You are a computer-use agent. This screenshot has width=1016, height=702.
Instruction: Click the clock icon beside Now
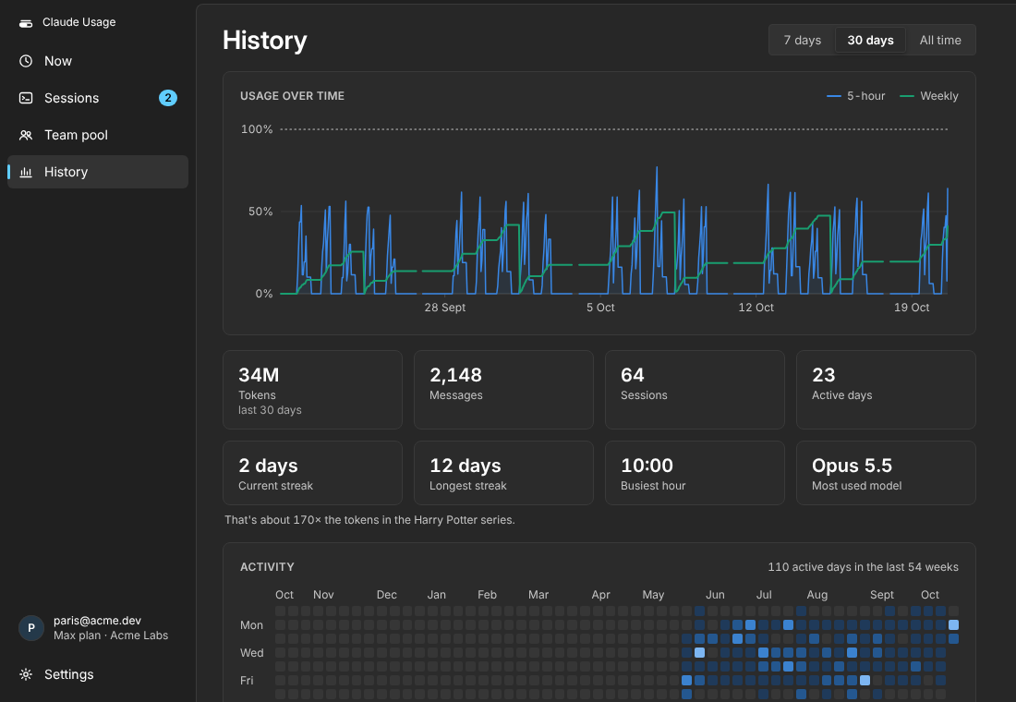click(x=26, y=61)
